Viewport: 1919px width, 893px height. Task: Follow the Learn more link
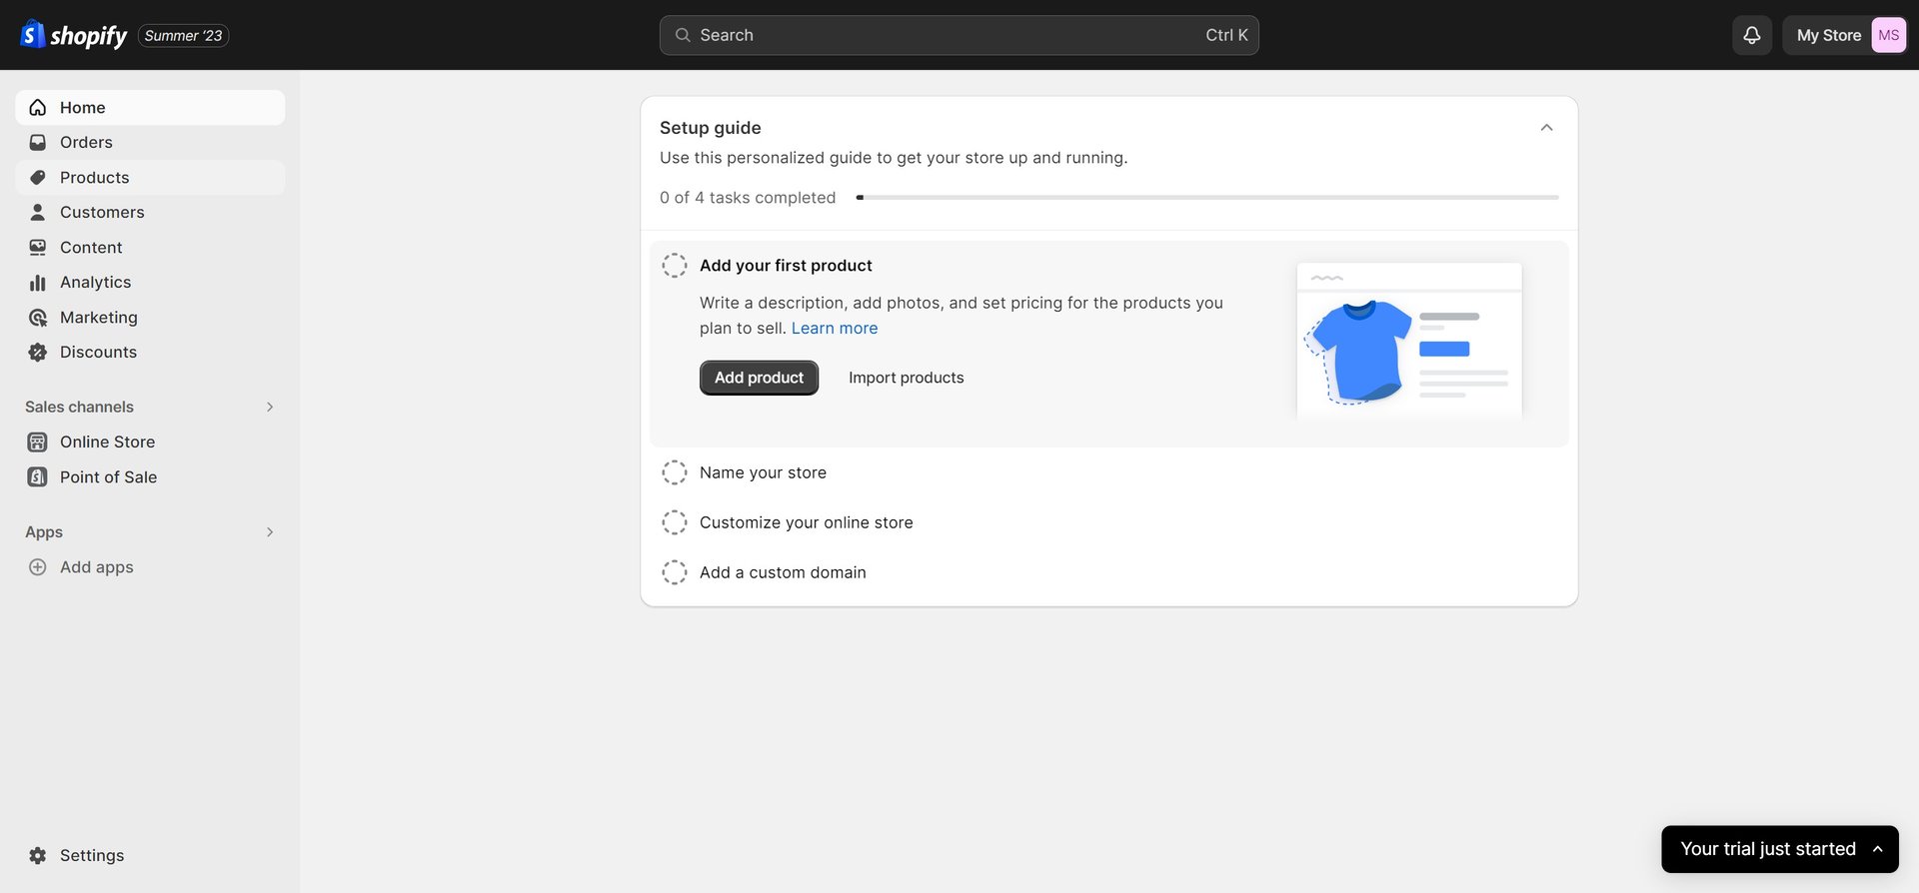point(835,329)
